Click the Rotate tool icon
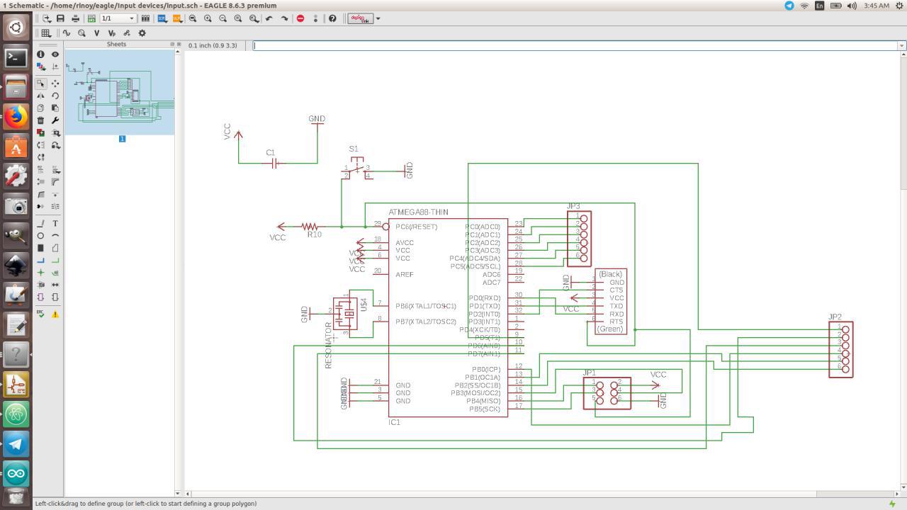The width and height of the screenshot is (907, 510). [x=55, y=96]
